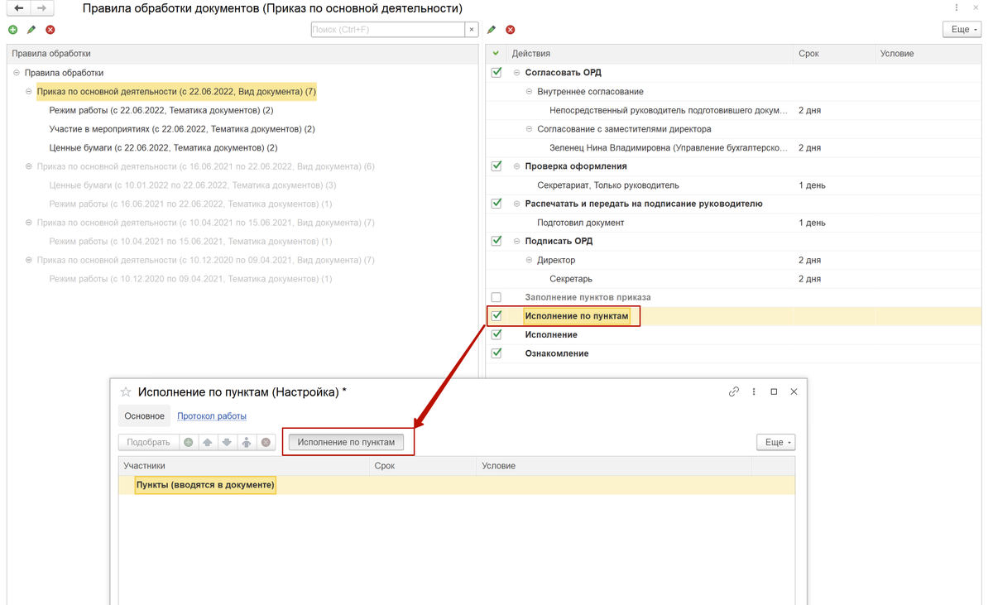Collapse the Правила обработки root node
The height and width of the screenshot is (605, 993).
pyautogui.click(x=17, y=73)
